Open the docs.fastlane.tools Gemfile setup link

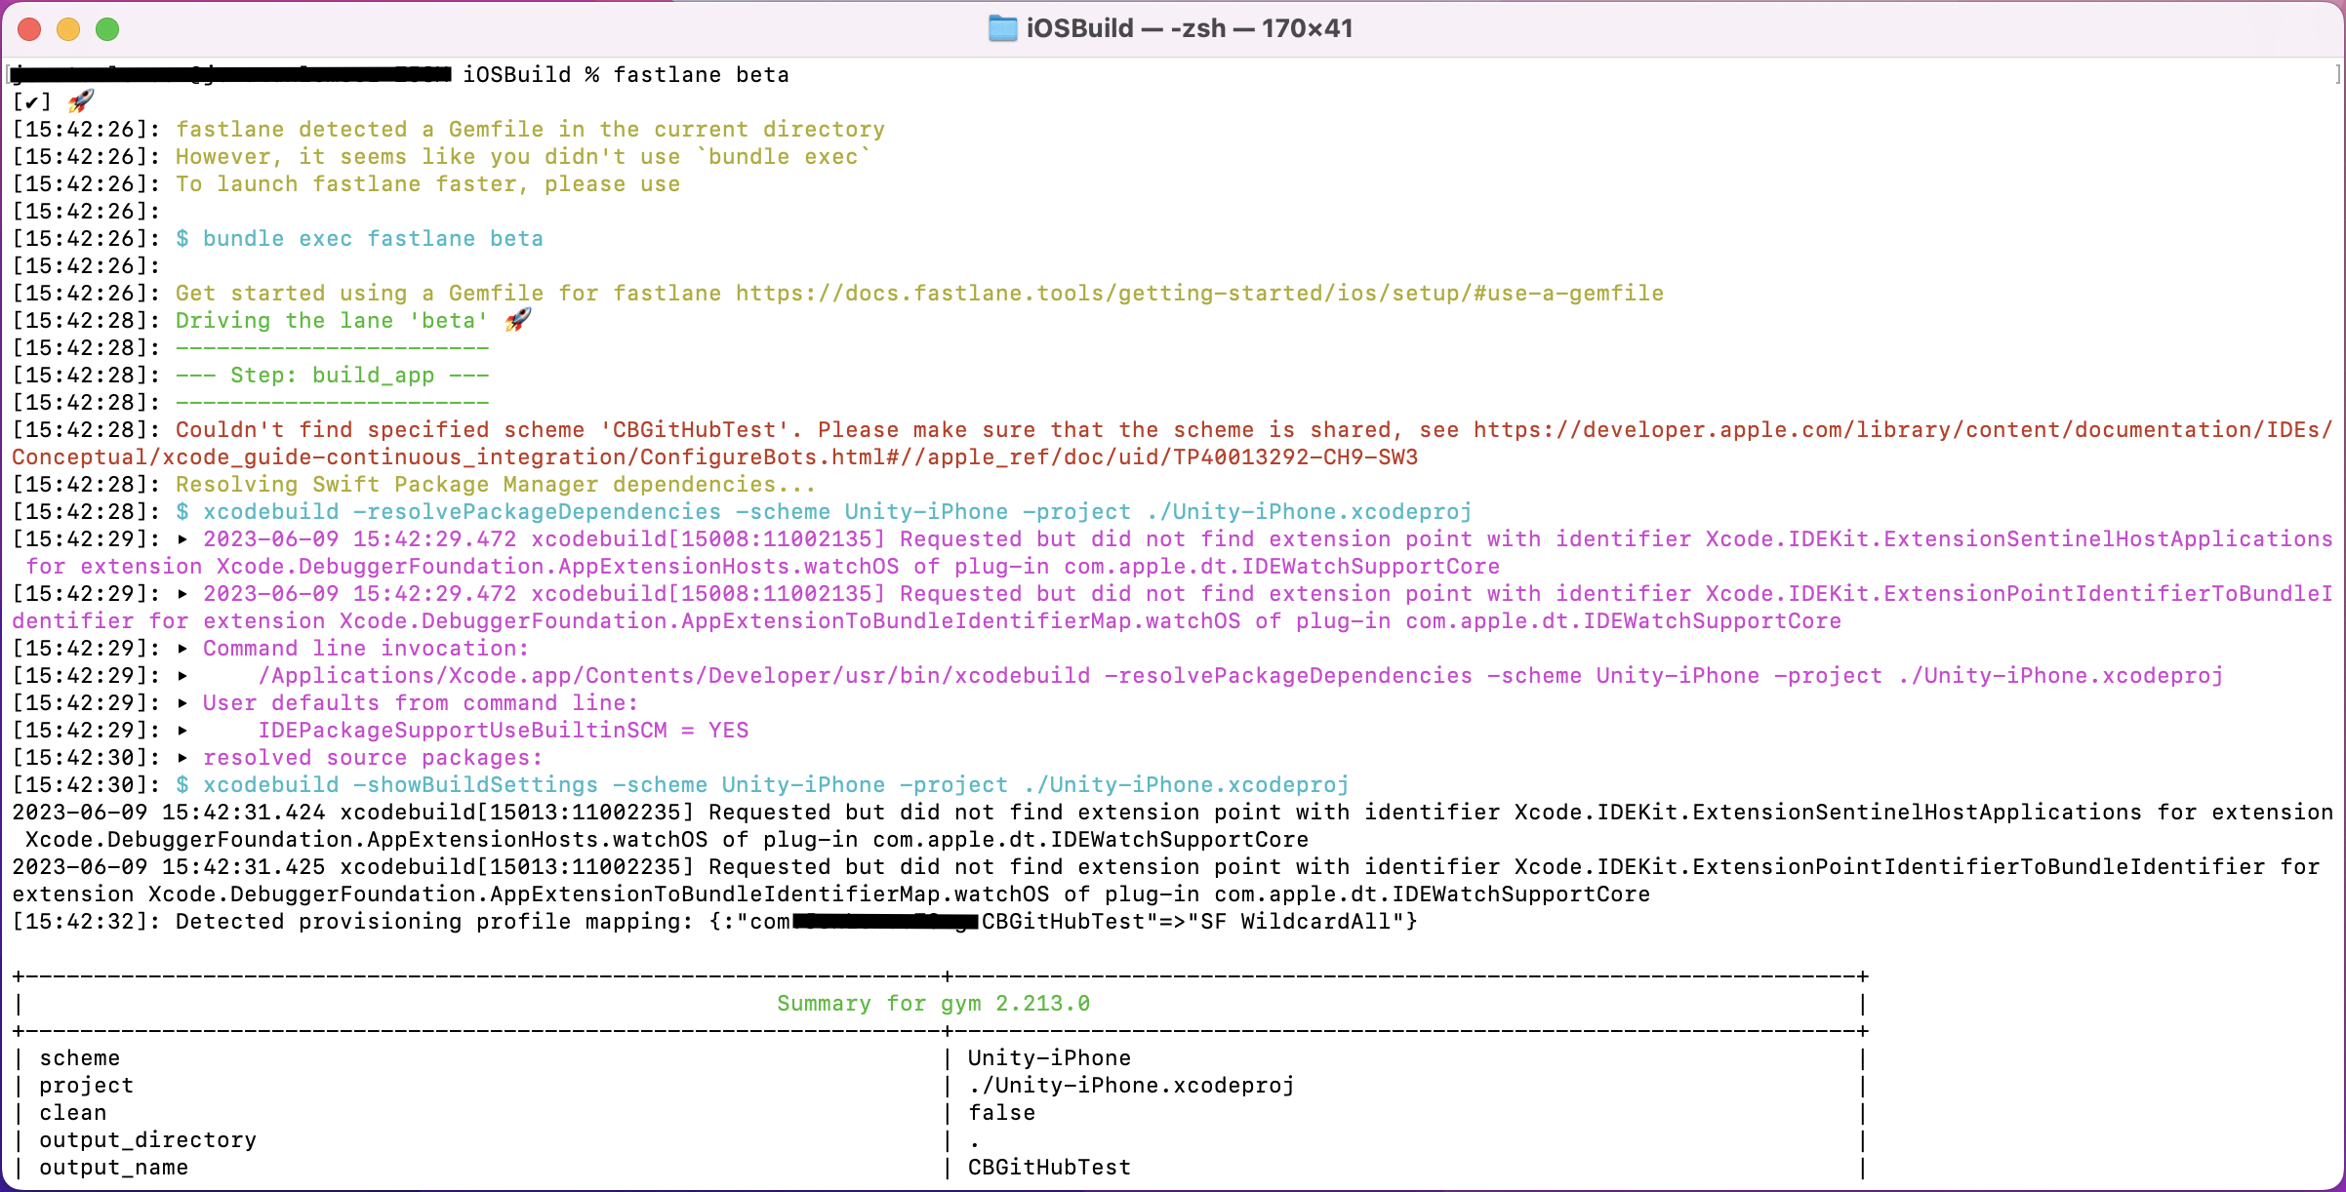pyautogui.click(x=1198, y=294)
